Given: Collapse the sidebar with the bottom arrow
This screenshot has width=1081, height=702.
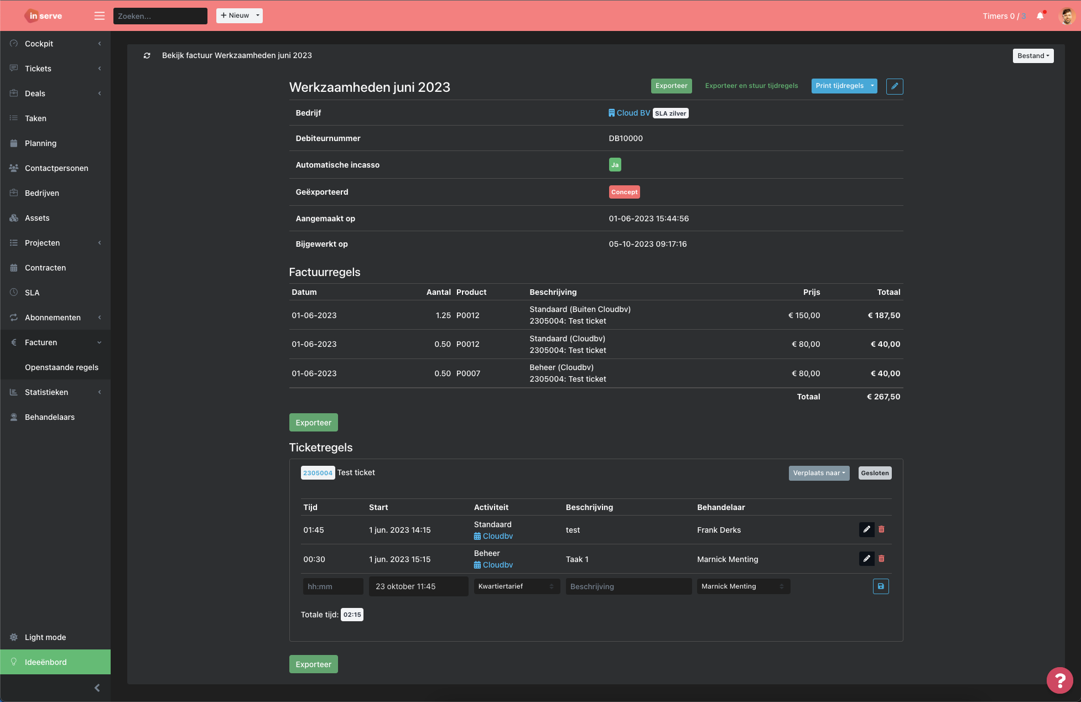Looking at the screenshot, I should pos(97,688).
